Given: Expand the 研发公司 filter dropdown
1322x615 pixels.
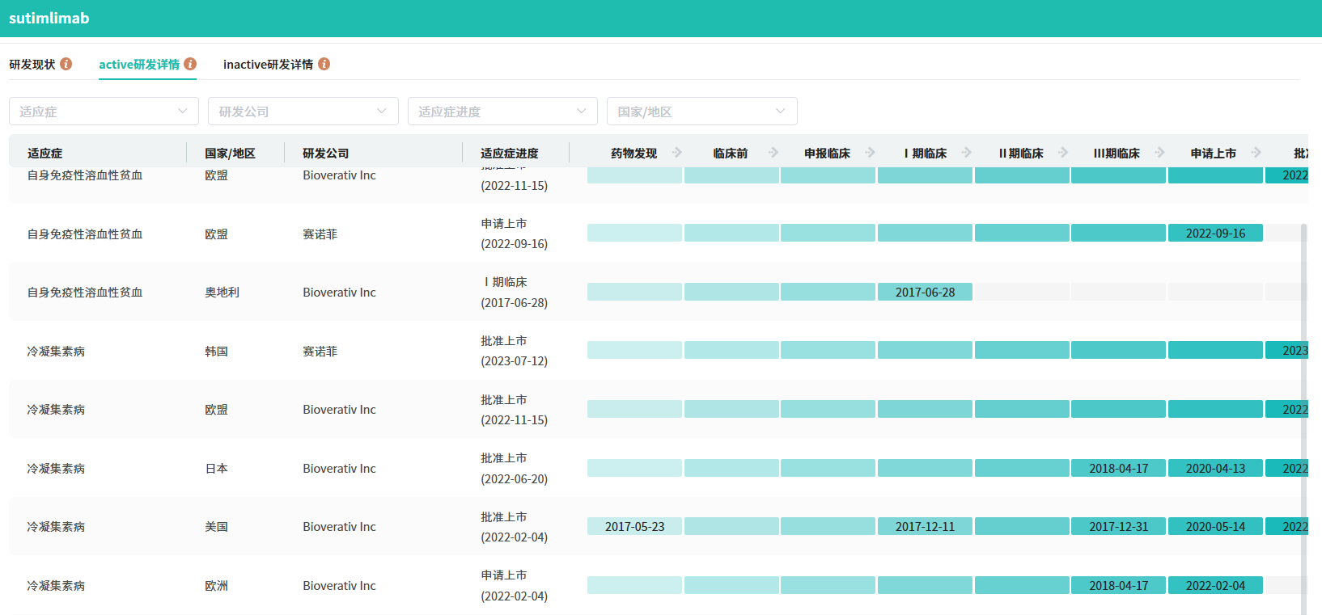Looking at the screenshot, I should [303, 112].
